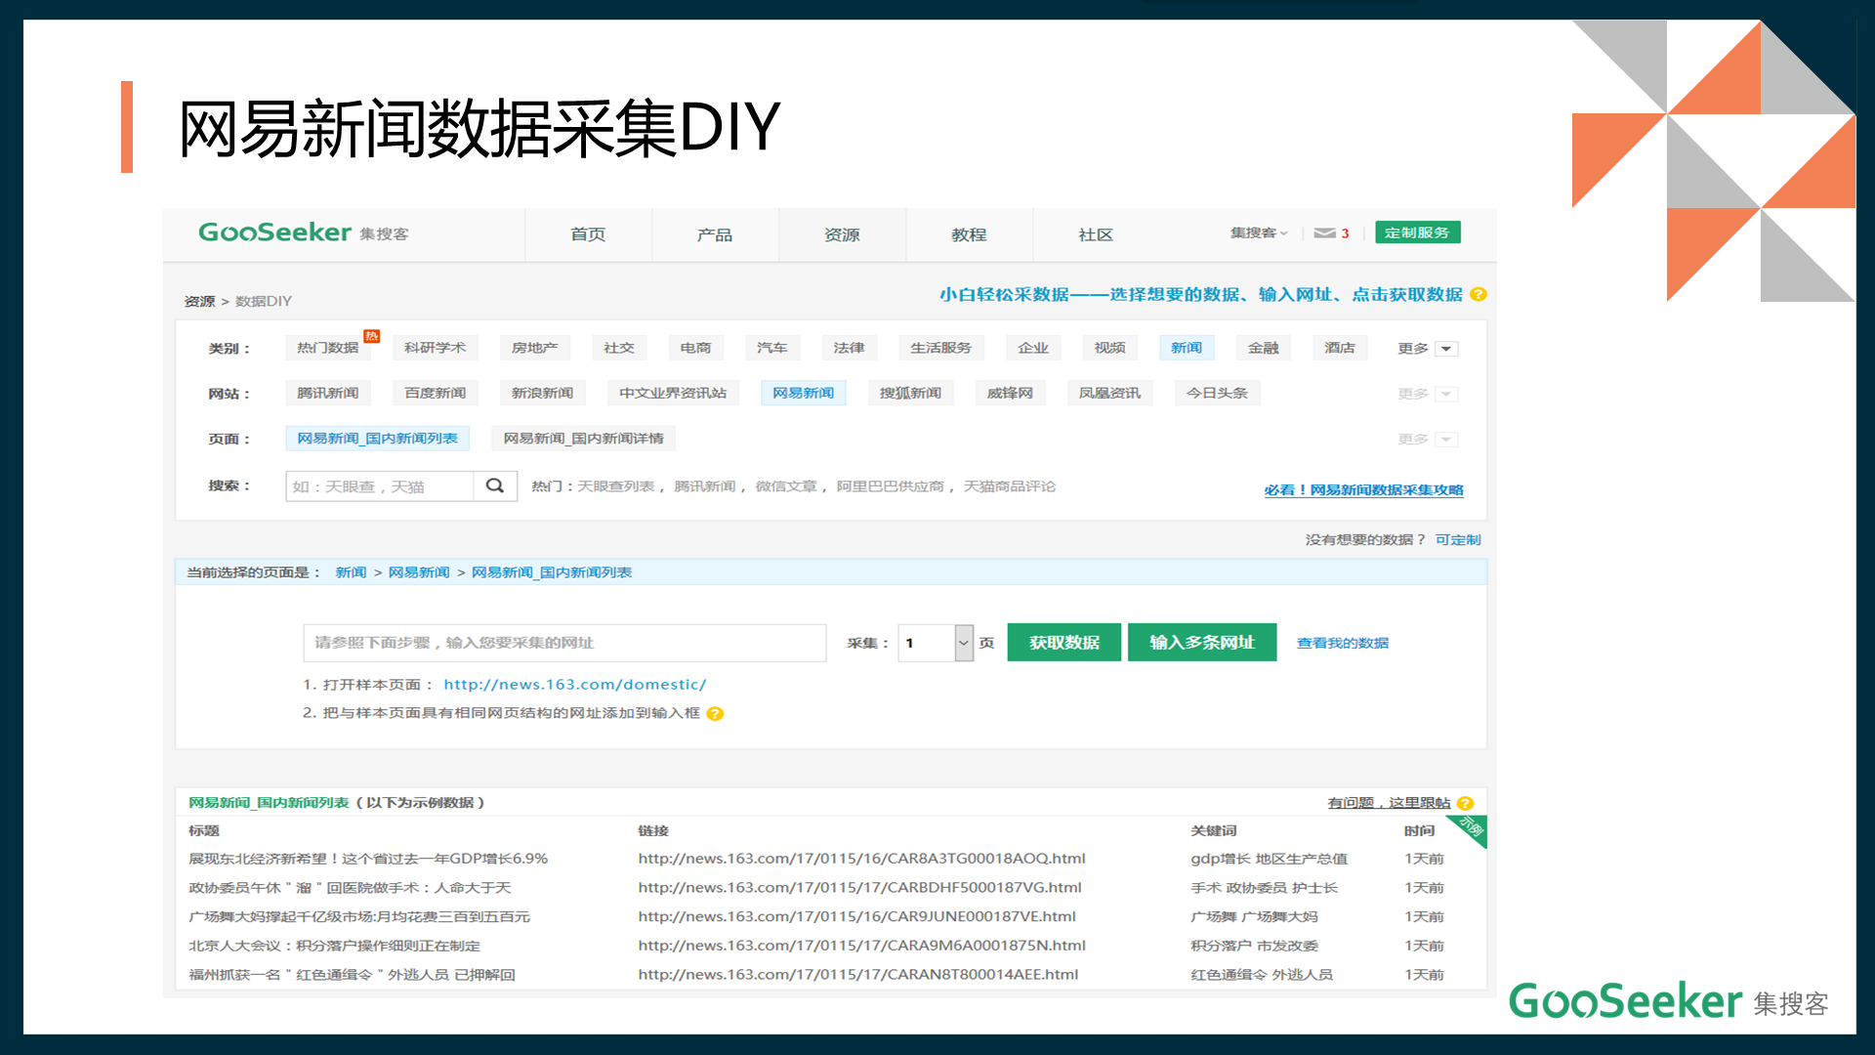Image resolution: width=1875 pixels, height=1055 pixels.
Task: Select 社交 category
Action: (x=619, y=348)
